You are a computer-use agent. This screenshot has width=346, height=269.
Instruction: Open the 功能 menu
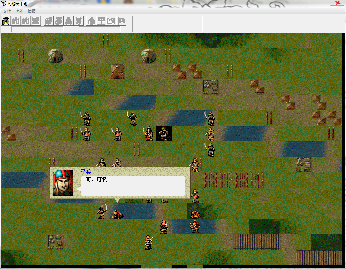tap(19, 11)
